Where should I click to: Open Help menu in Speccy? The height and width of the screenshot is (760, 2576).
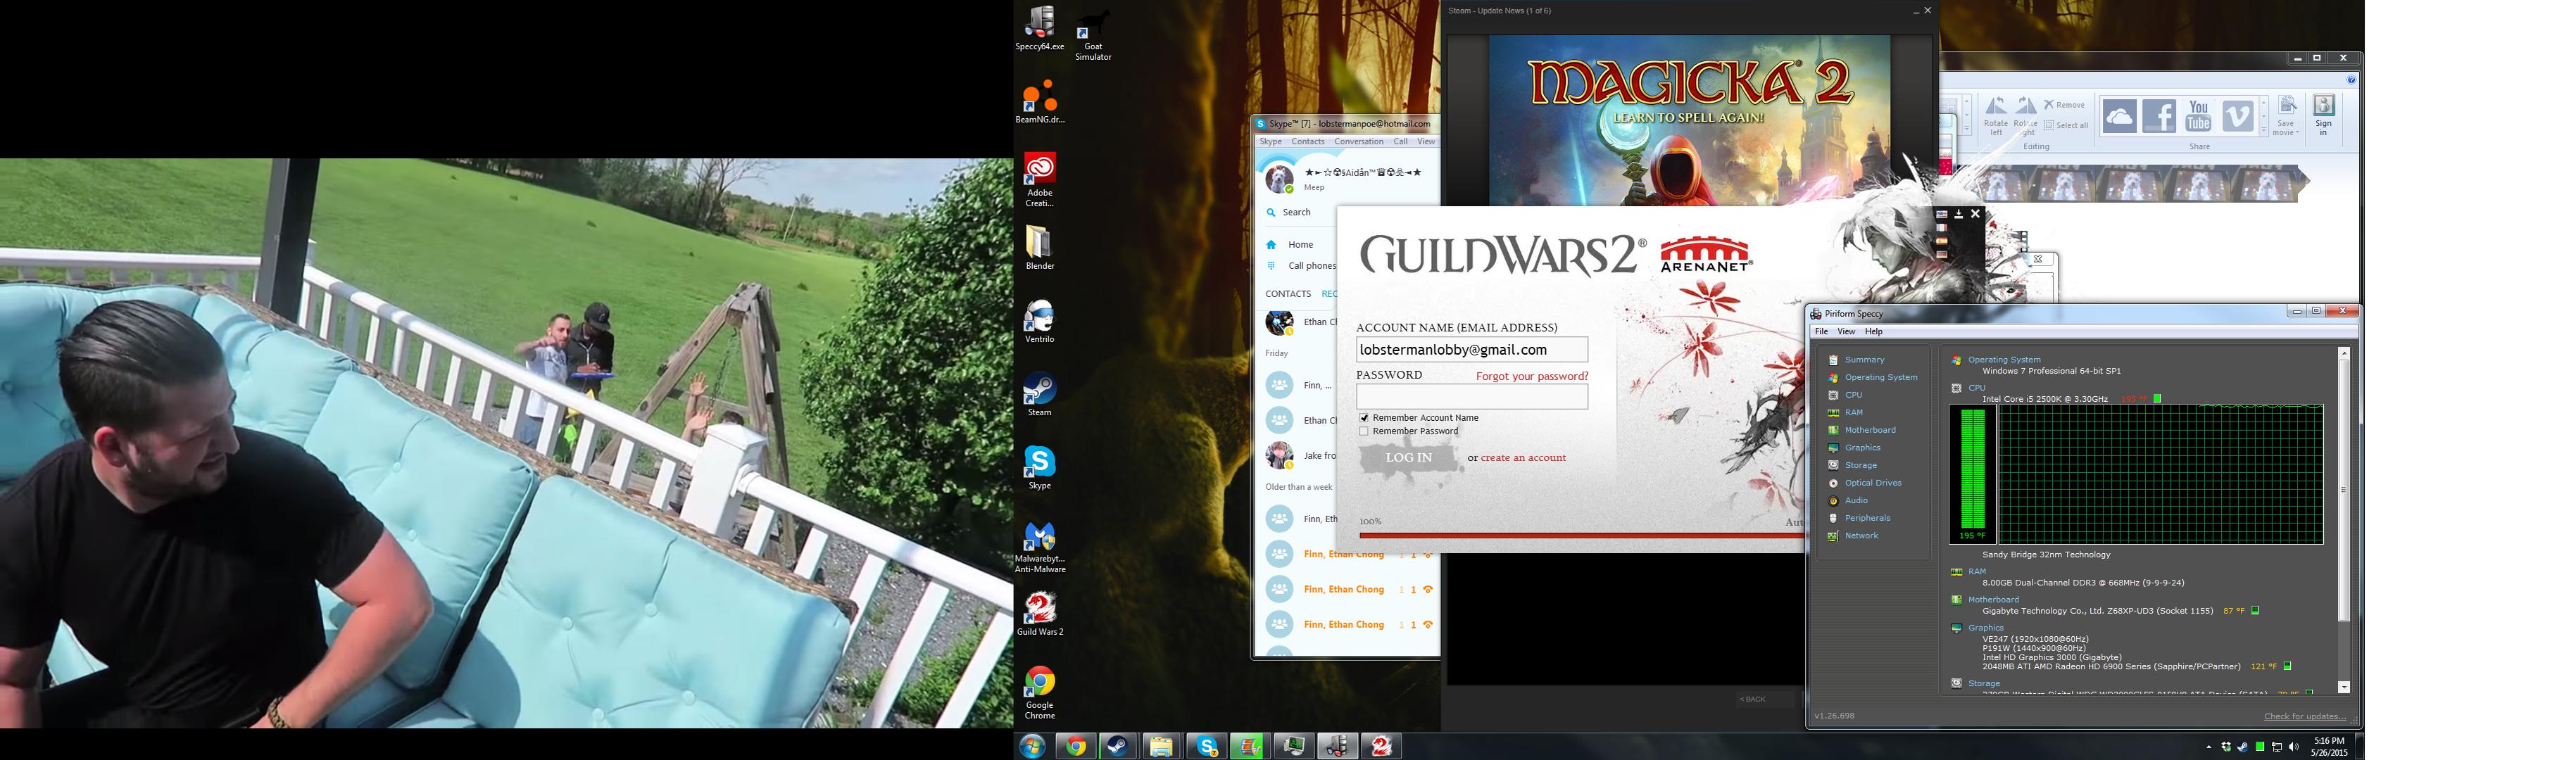[1873, 332]
